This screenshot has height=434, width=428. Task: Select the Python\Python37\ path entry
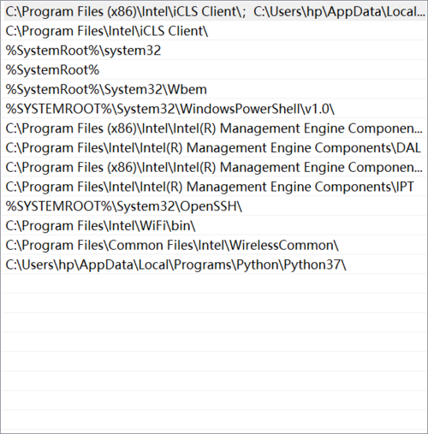point(215,265)
